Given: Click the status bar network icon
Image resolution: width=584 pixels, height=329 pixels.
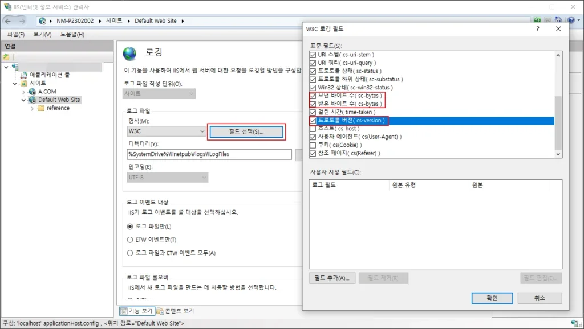Looking at the screenshot, I should (x=575, y=323).
